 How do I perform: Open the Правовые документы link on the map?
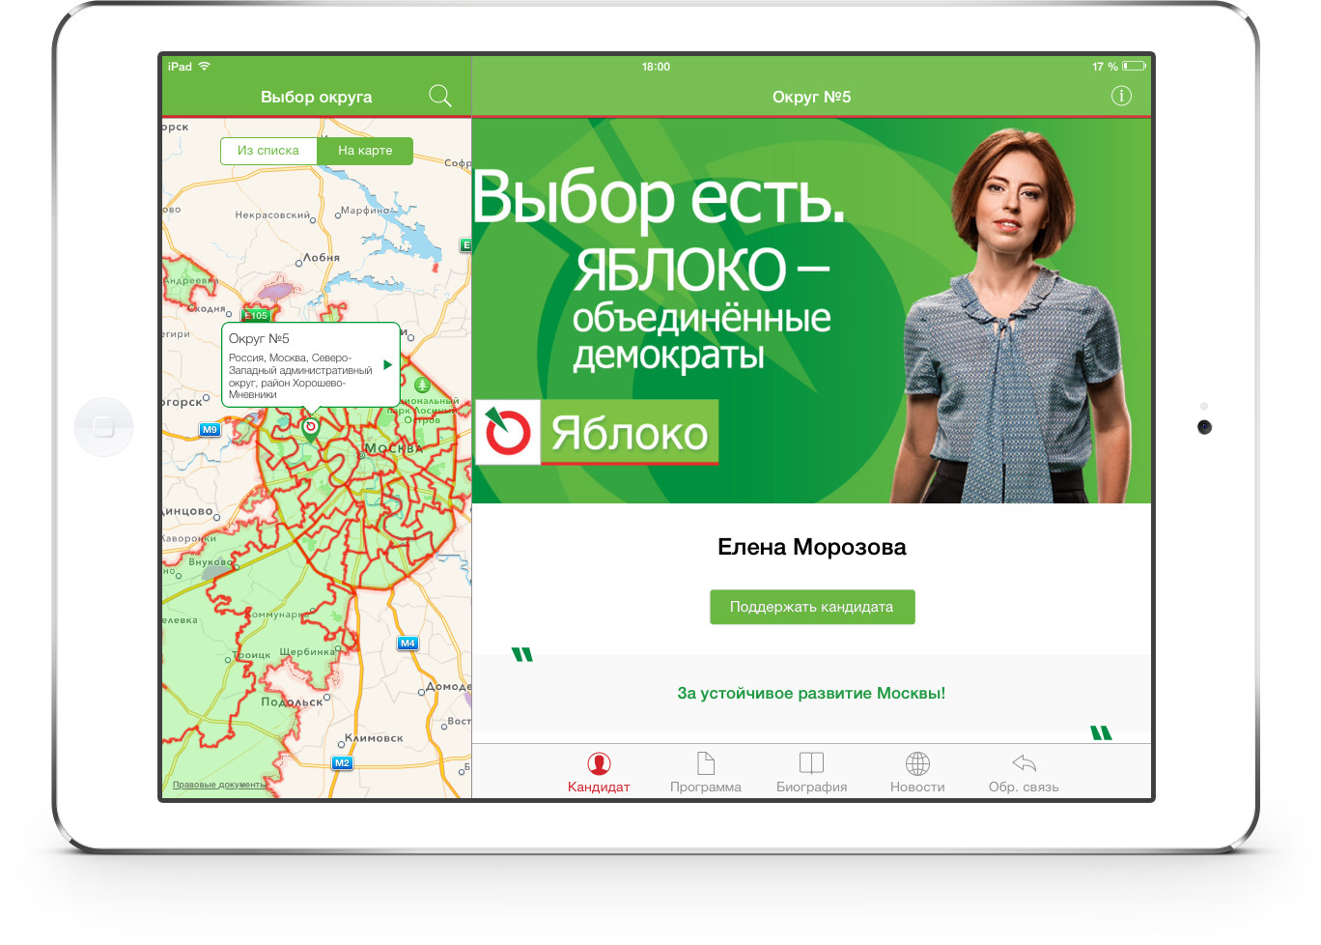click(x=220, y=785)
